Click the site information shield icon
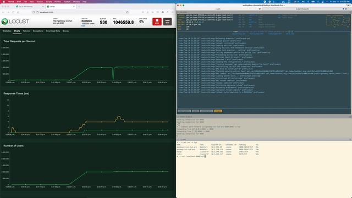 34,12
